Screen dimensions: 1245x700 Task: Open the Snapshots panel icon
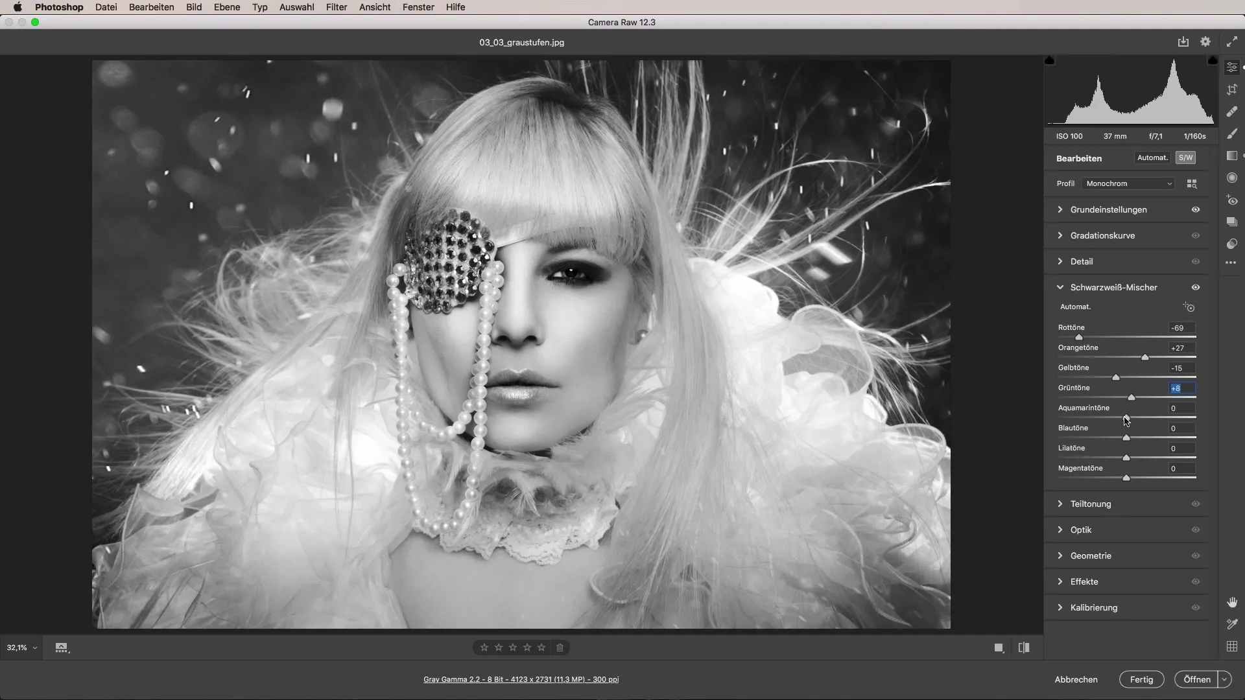coord(1232,222)
